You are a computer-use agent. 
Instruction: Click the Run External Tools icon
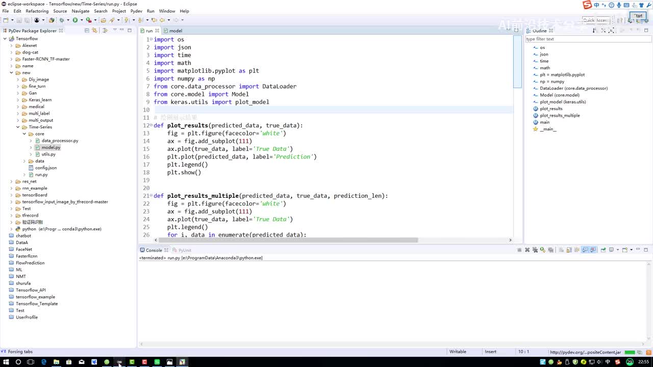(88, 20)
